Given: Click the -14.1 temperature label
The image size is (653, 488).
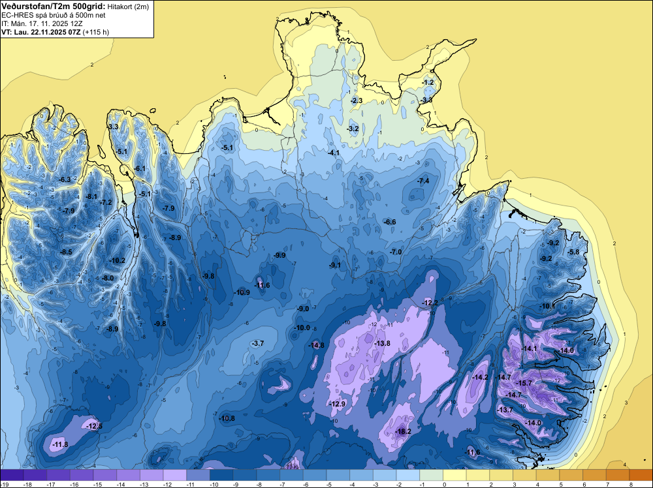Looking at the screenshot, I should [530, 348].
